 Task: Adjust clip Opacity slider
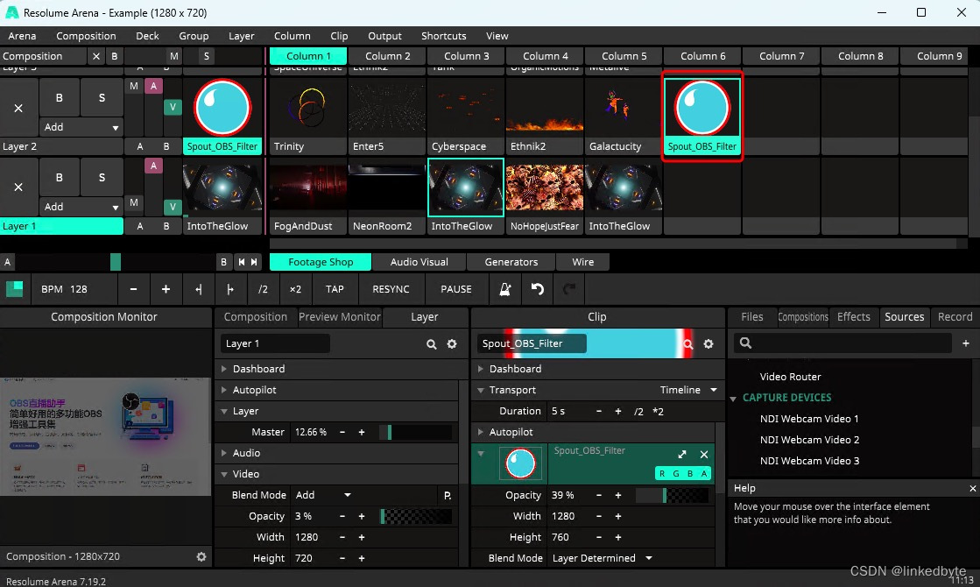[x=672, y=495]
